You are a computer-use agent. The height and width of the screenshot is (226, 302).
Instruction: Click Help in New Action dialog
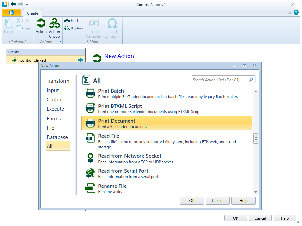(243, 200)
